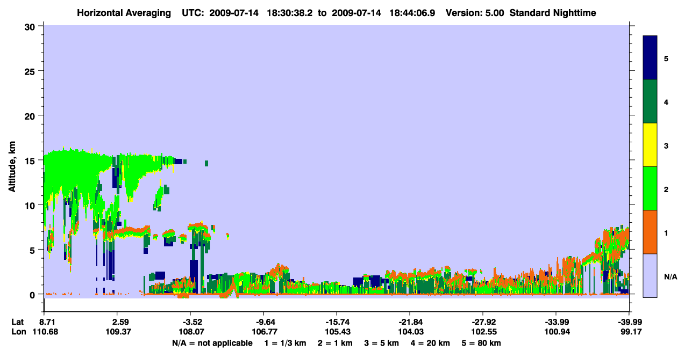Click the yellow colorbar segment labeled 3
699x358 pixels.
(x=650, y=145)
